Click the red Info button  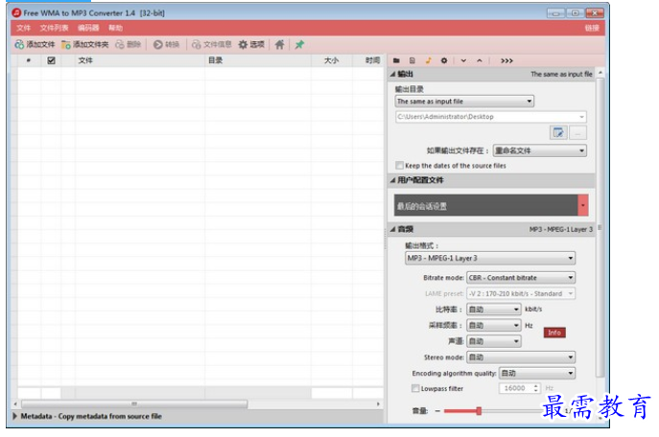point(554,333)
